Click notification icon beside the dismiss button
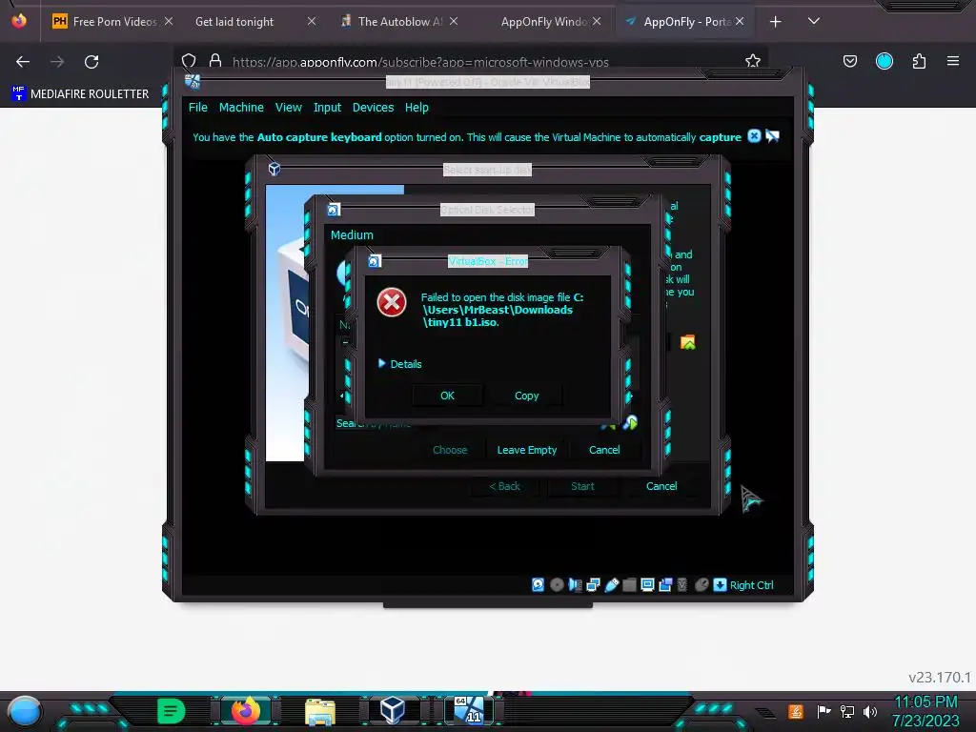This screenshot has width=976, height=732. (772, 135)
